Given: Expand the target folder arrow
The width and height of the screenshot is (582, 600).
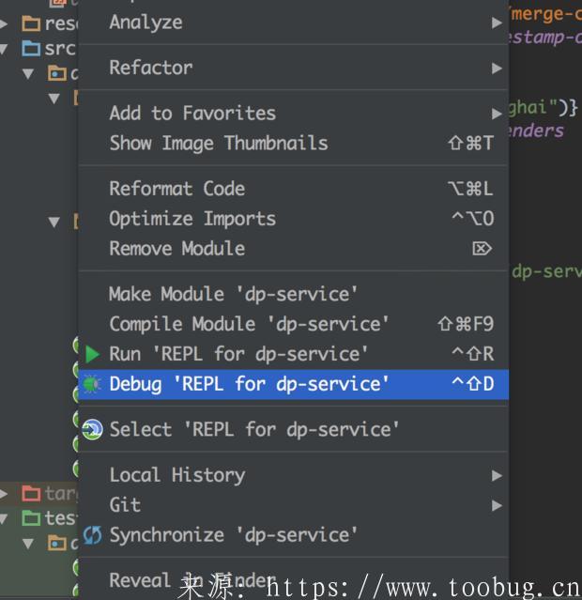Looking at the screenshot, I should [x=4, y=494].
